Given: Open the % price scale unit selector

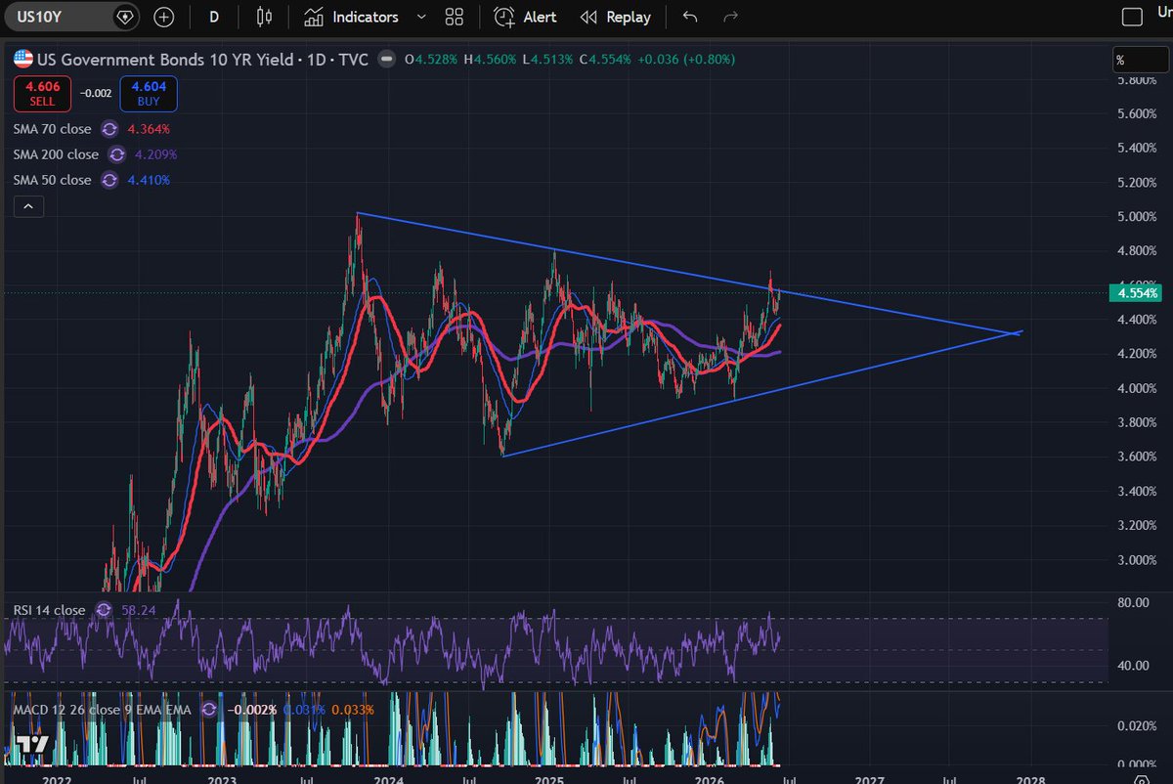Looking at the screenshot, I should pos(1140,61).
